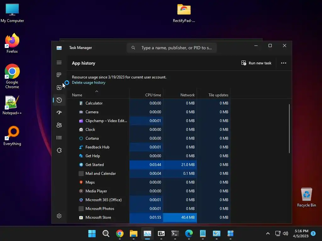Open the notification badge showing 3
Viewport: 322px width, 241px height.
point(313,233)
